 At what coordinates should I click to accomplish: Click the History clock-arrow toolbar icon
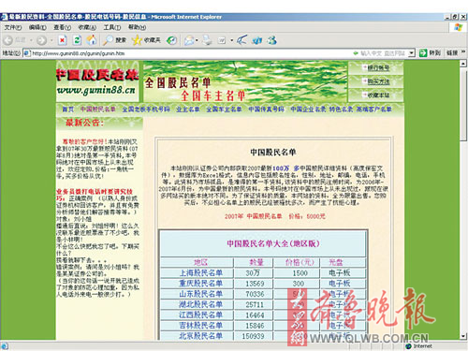[x=171, y=40]
